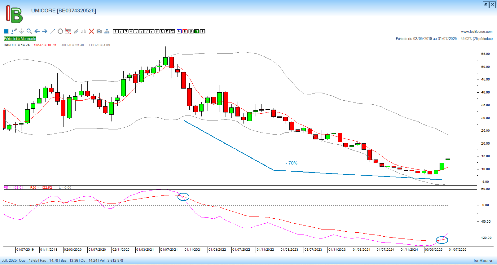Select period button 7
Image resolution: width=497 pixels, height=265 pixels.
pos(147,31)
